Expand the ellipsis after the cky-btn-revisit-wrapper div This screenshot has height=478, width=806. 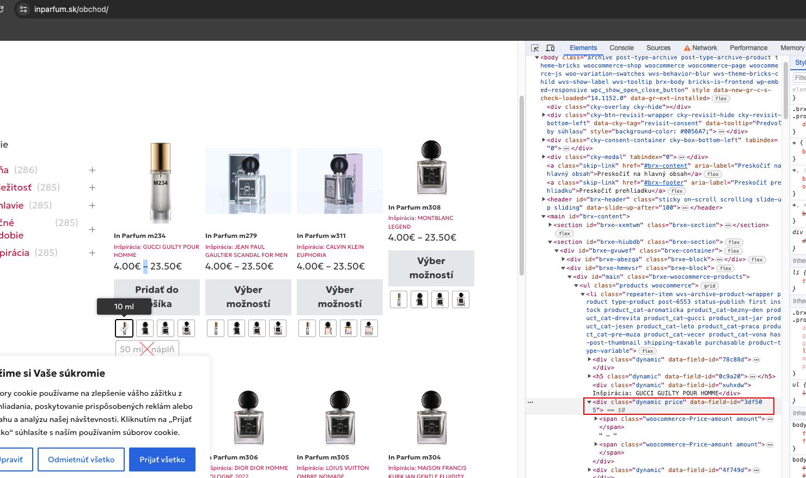tap(722, 132)
